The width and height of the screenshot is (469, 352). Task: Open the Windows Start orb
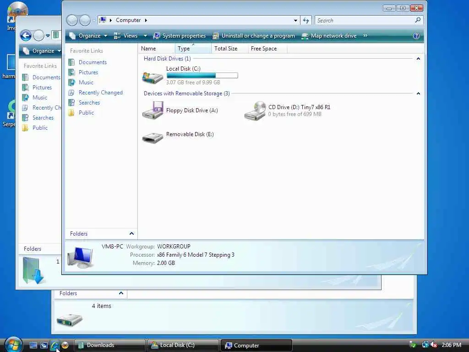point(13,344)
